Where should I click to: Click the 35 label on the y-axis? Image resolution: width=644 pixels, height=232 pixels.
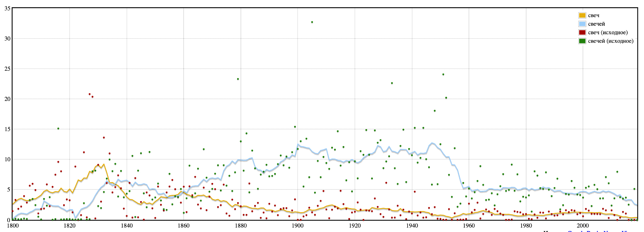(7, 8)
